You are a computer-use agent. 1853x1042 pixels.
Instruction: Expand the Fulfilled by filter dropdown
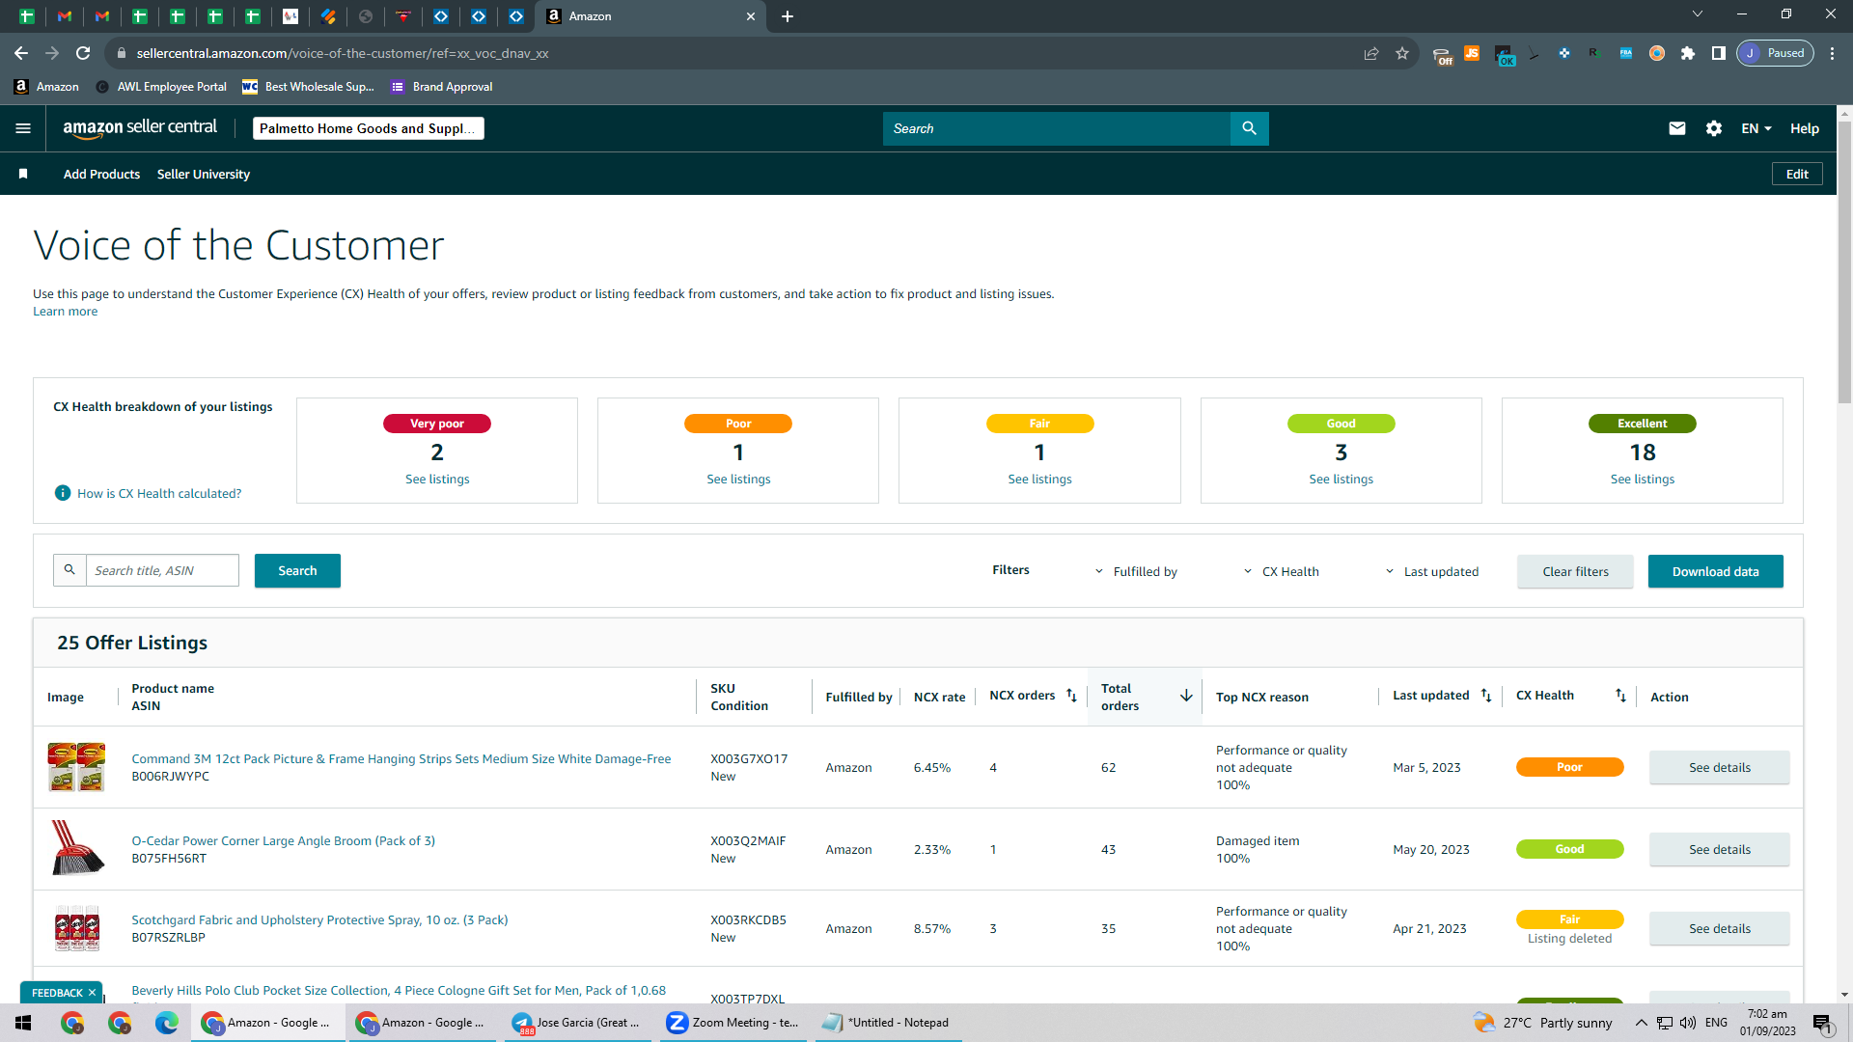(1136, 571)
